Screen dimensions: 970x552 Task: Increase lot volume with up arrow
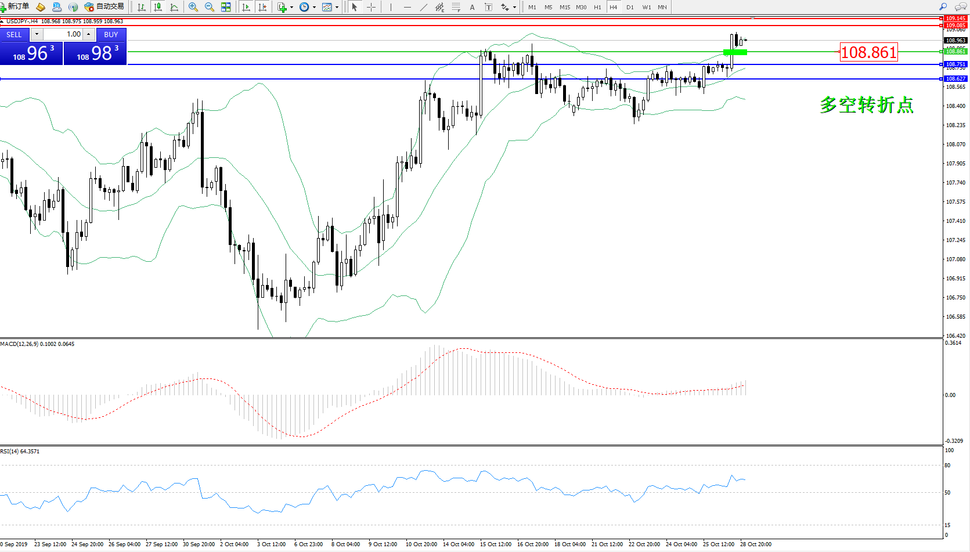click(x=88, y=34)
